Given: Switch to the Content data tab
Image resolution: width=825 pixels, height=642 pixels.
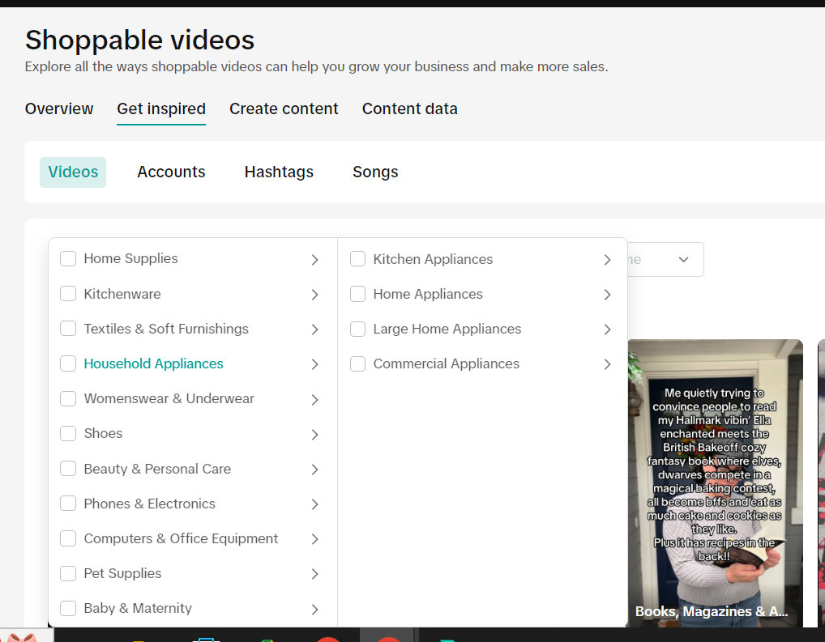Looking at the screenshot, I should pos(409,108).
